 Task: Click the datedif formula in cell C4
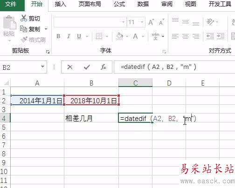tap(158, 119)
